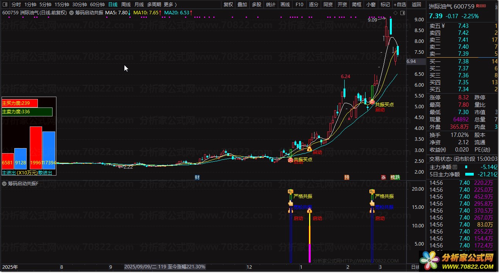The image size is (500, 273).
Task: Click the 画线 drawing tools button
Action: (285, 5)
